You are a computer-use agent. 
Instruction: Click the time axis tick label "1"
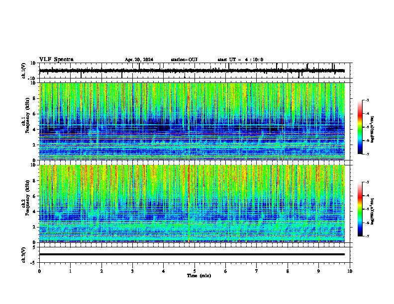70,271
